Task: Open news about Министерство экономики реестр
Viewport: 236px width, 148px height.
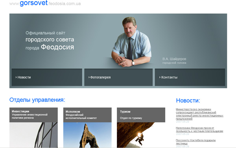Action: point(199,114)
